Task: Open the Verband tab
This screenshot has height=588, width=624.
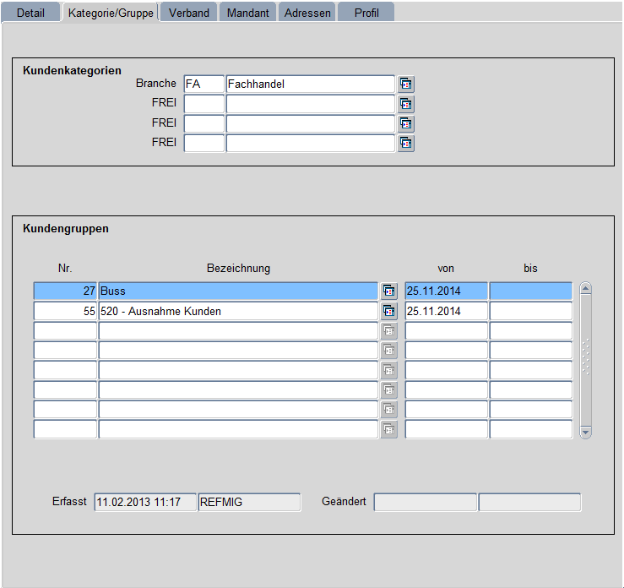Action: coord(189,13)
